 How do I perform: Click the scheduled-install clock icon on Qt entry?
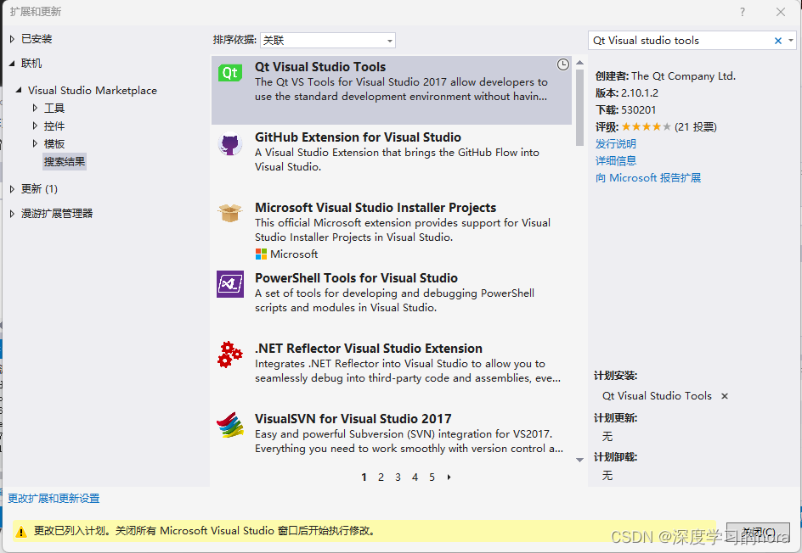click(x=563, y=64)
